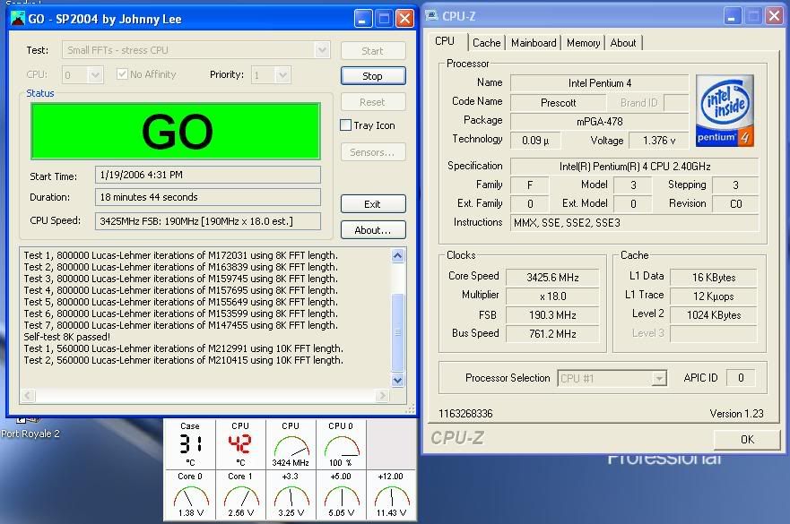Click the 'Self-test 8K passed!' log line

(67, 337)
